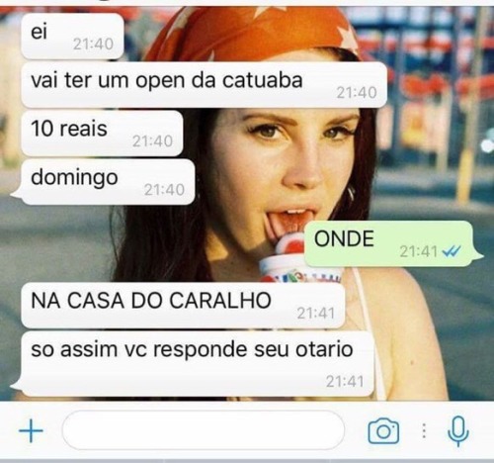Tap the 21:40 timestamp next to "domingo"

coord(164,190)
